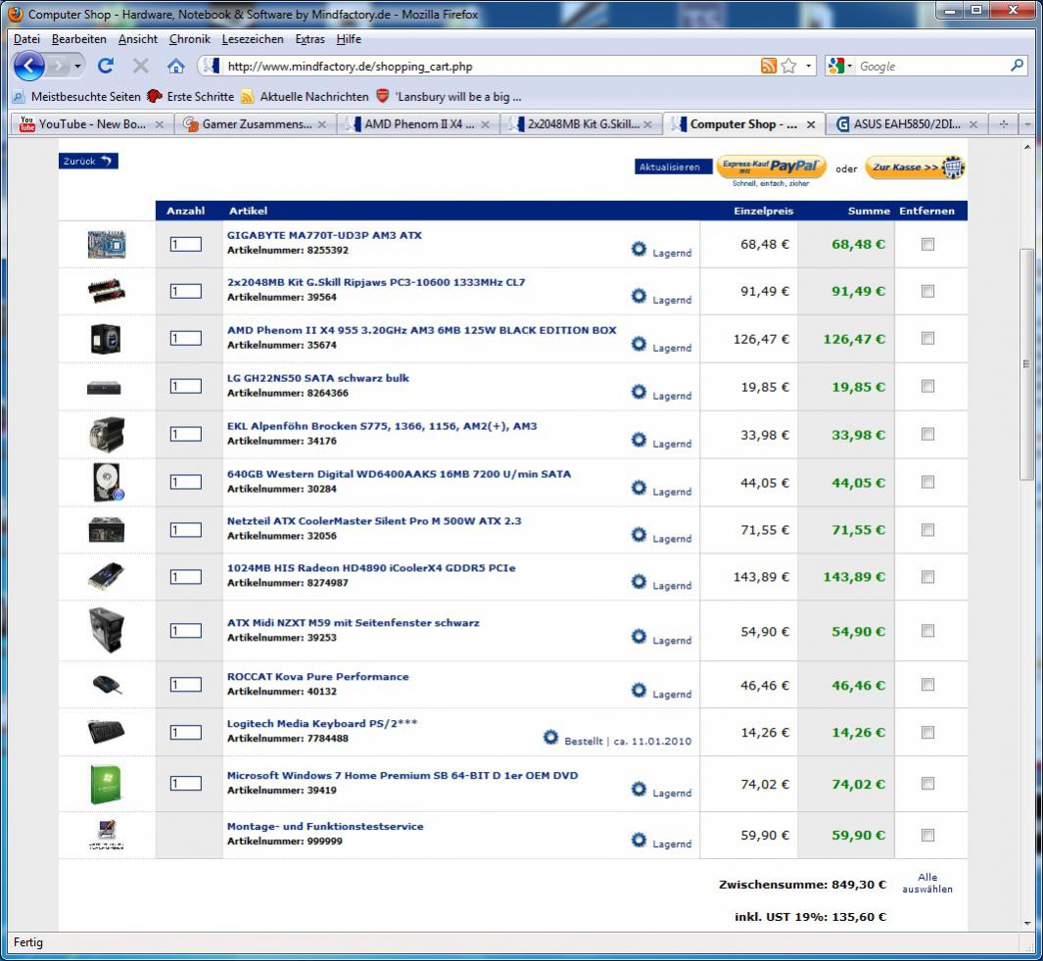Image resolution: width=1043 pixels, height=961 pixels.
Task: Tick remove checkbox for Montage- und Funktionstestservice
Action: point(927,836)
